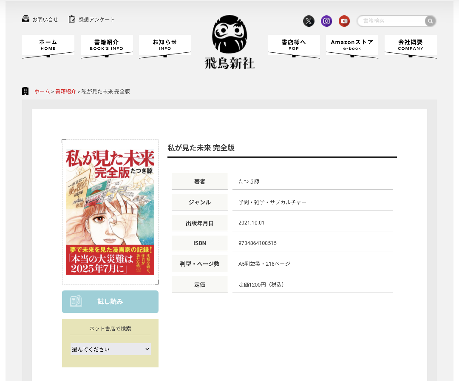Click the 試し読み button
This screenshot has height=381, width=459.
(x=110, y=301)
